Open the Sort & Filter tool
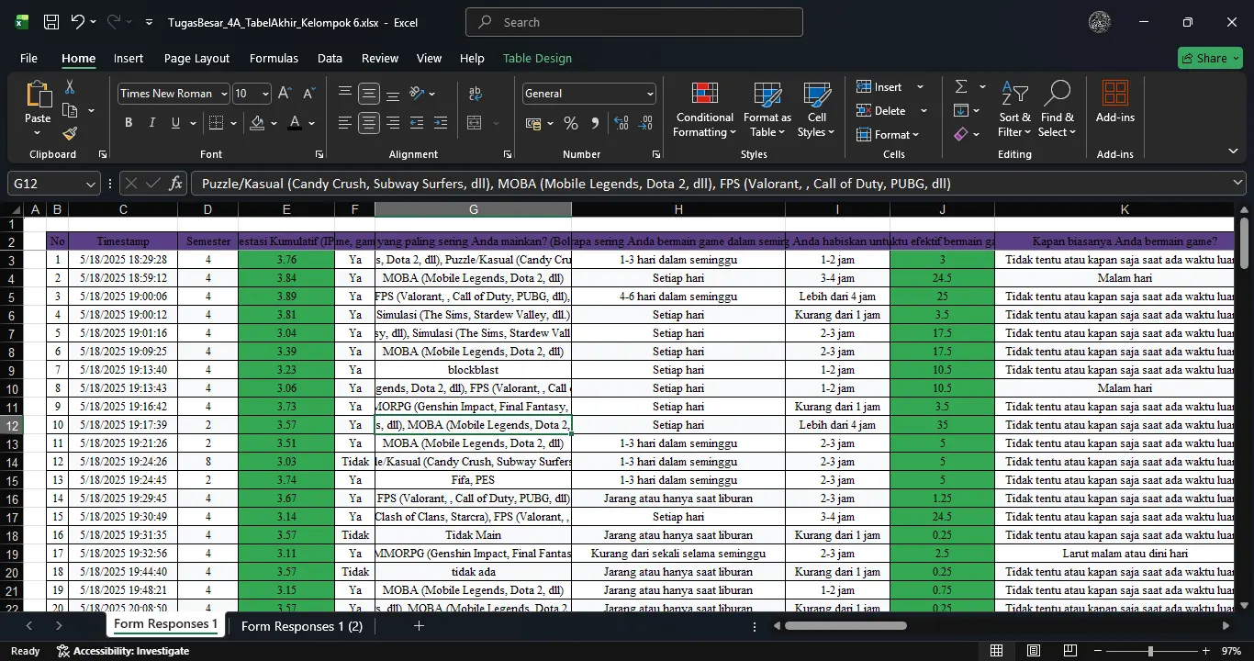Viewport: 1254px width, 661px height. (x=1014, y=110)
